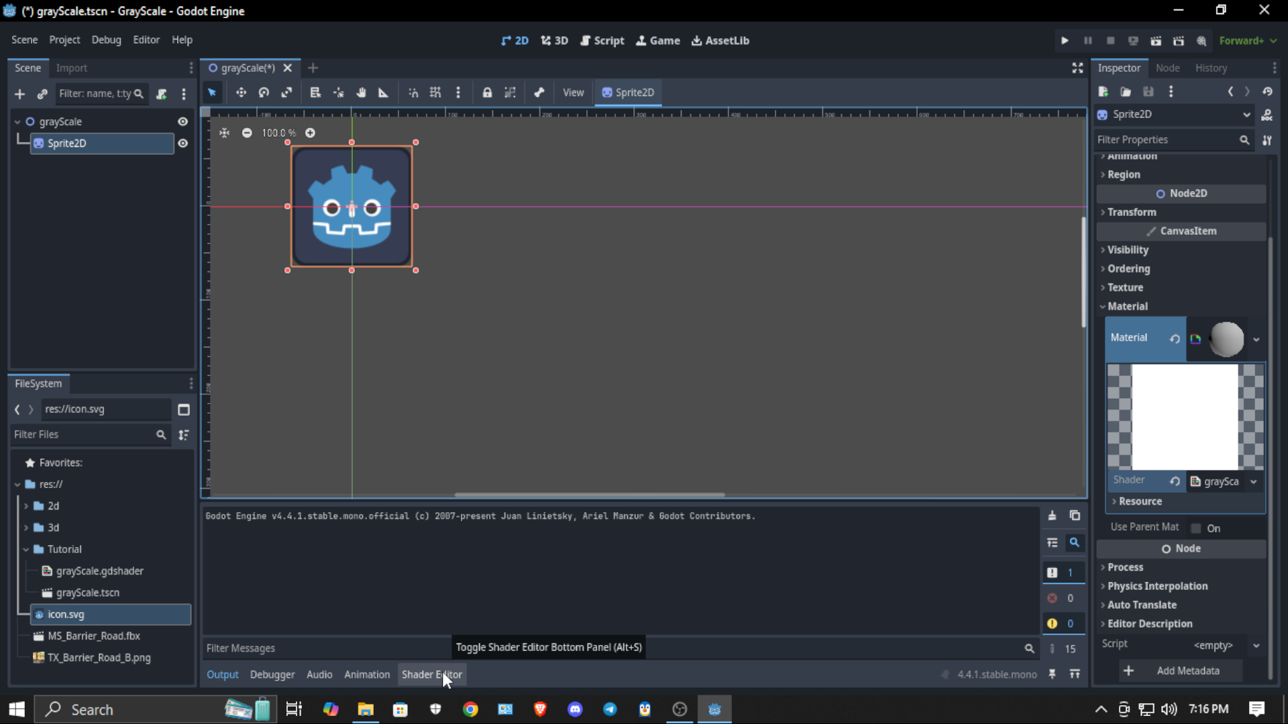Open the Script empty dropdown arrow
This screenshot has height=724, width=1288.
tap(1256, 646)
